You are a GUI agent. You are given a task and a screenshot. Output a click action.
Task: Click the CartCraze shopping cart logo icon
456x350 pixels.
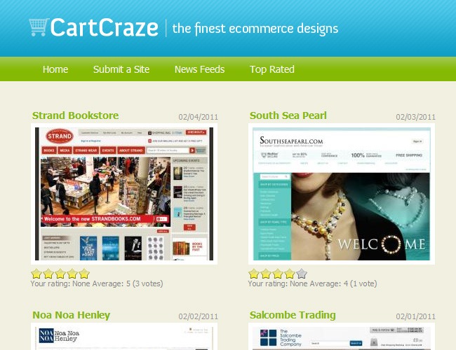pyautogui.click(x=39, y=27)
